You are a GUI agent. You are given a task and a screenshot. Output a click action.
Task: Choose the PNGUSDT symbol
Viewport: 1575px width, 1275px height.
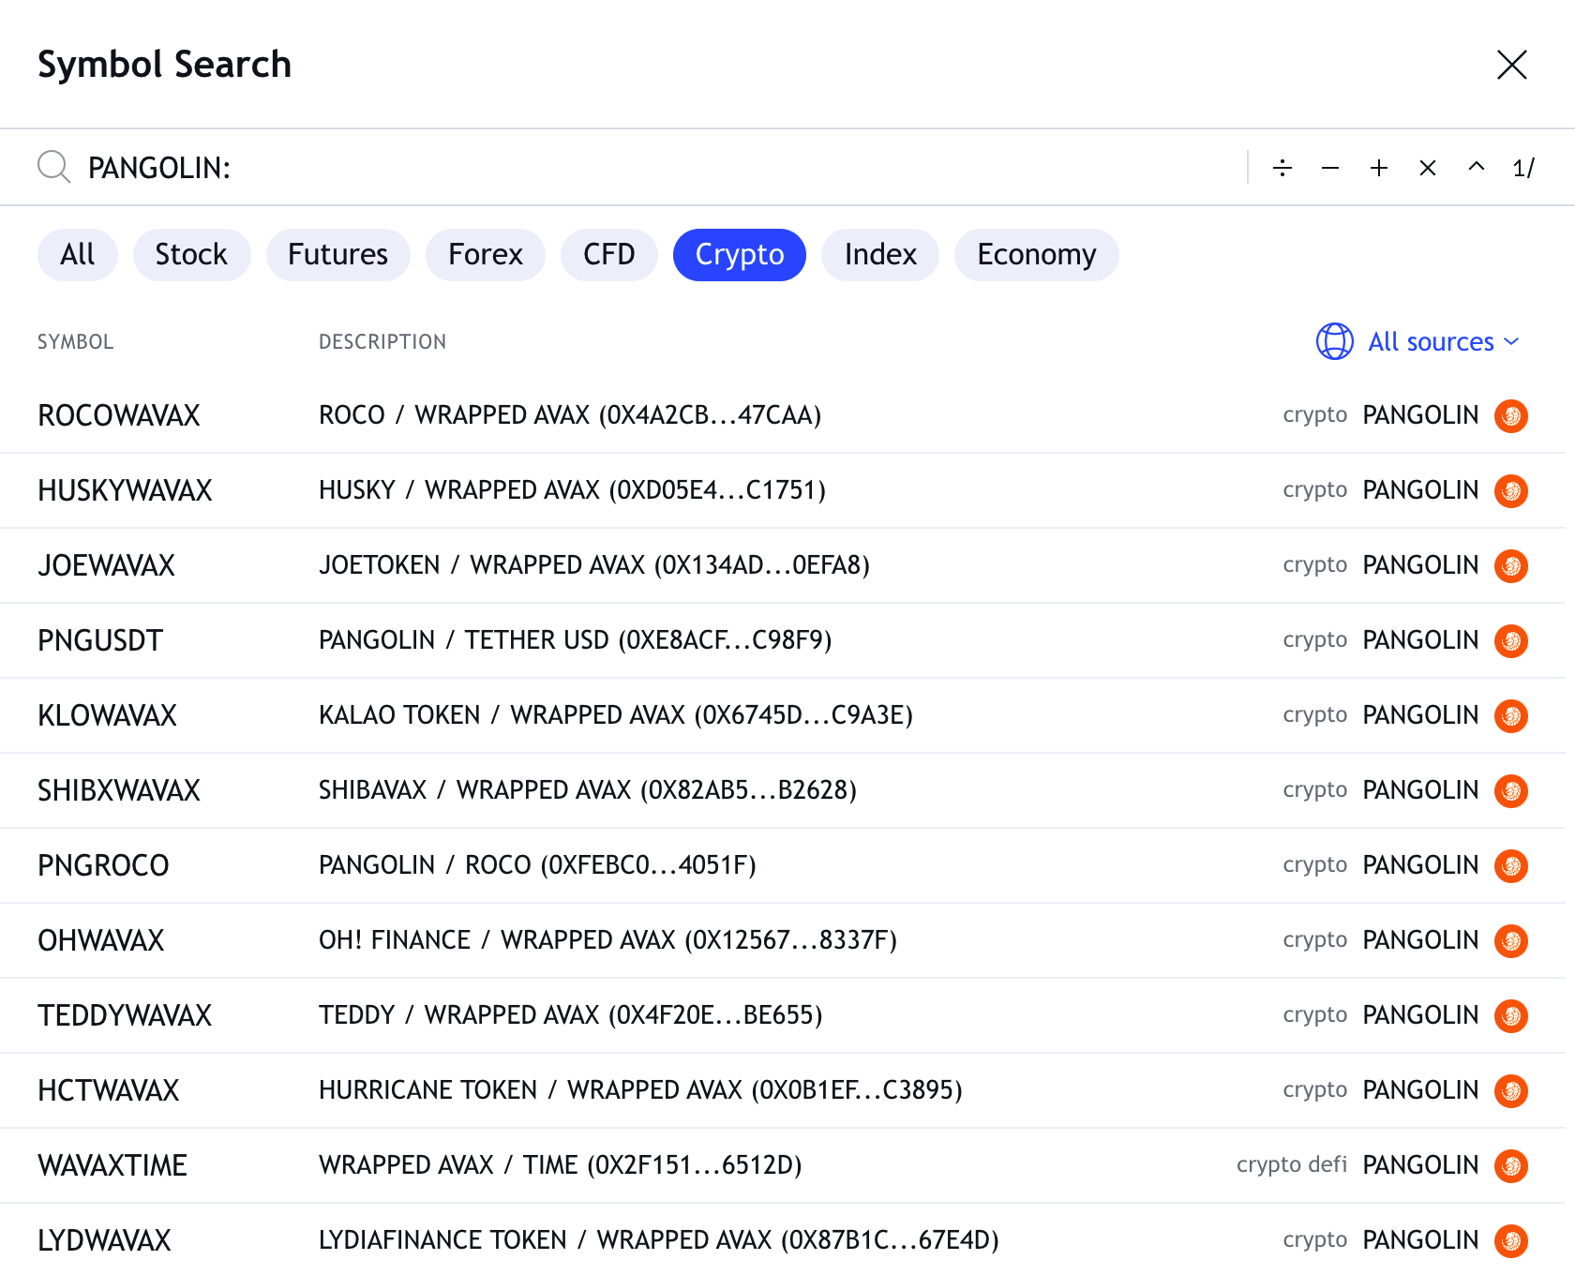(100, 640)
